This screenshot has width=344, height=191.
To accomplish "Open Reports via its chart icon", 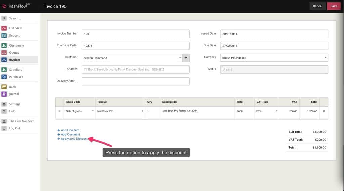I will pos(4,35).
